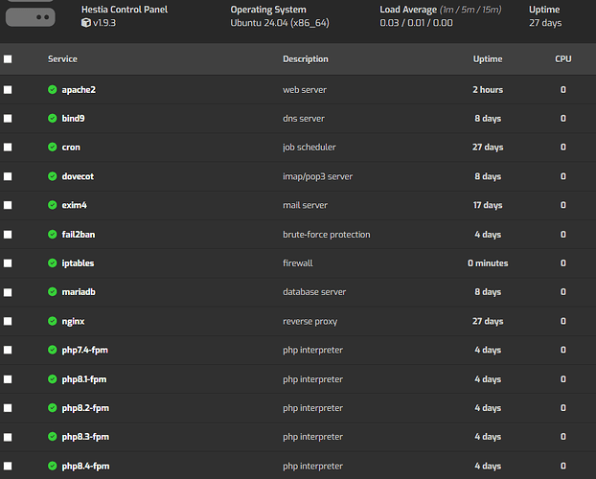Viewport: 596px width, 479px height.
Task: Click the green status icon for php7.4-fpm
Action: point(53,350)
